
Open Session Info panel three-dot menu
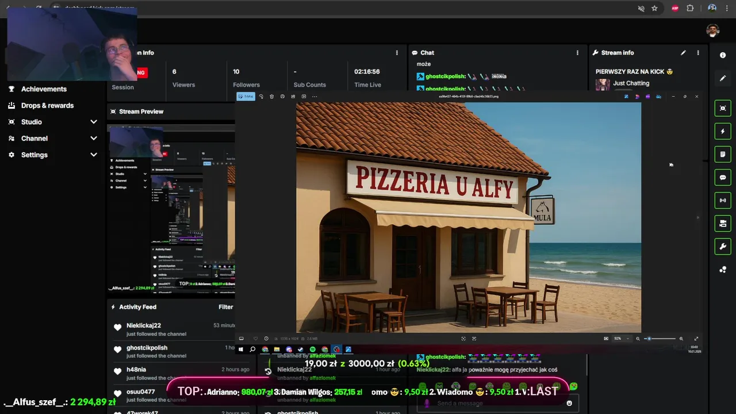pyautogui.click(x=397, y=53)
